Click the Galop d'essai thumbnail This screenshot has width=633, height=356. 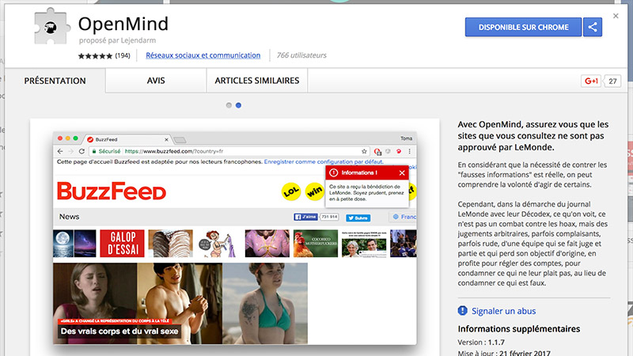[x=122, y=244]
